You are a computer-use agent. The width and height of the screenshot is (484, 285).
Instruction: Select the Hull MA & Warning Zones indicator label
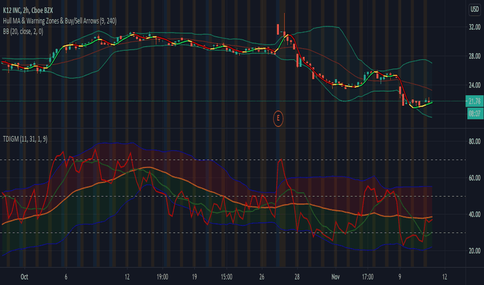point(60,21)
